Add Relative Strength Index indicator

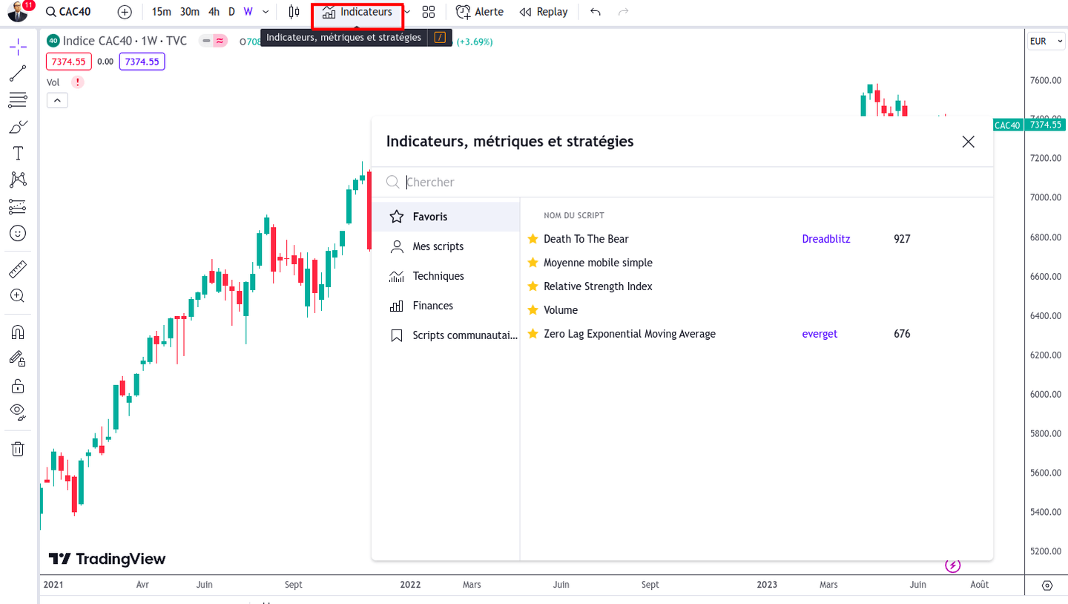598,286
